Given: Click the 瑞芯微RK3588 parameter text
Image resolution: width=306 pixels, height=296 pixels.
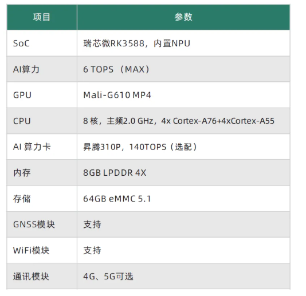Looking at the screenshot, I should (114, 44).
